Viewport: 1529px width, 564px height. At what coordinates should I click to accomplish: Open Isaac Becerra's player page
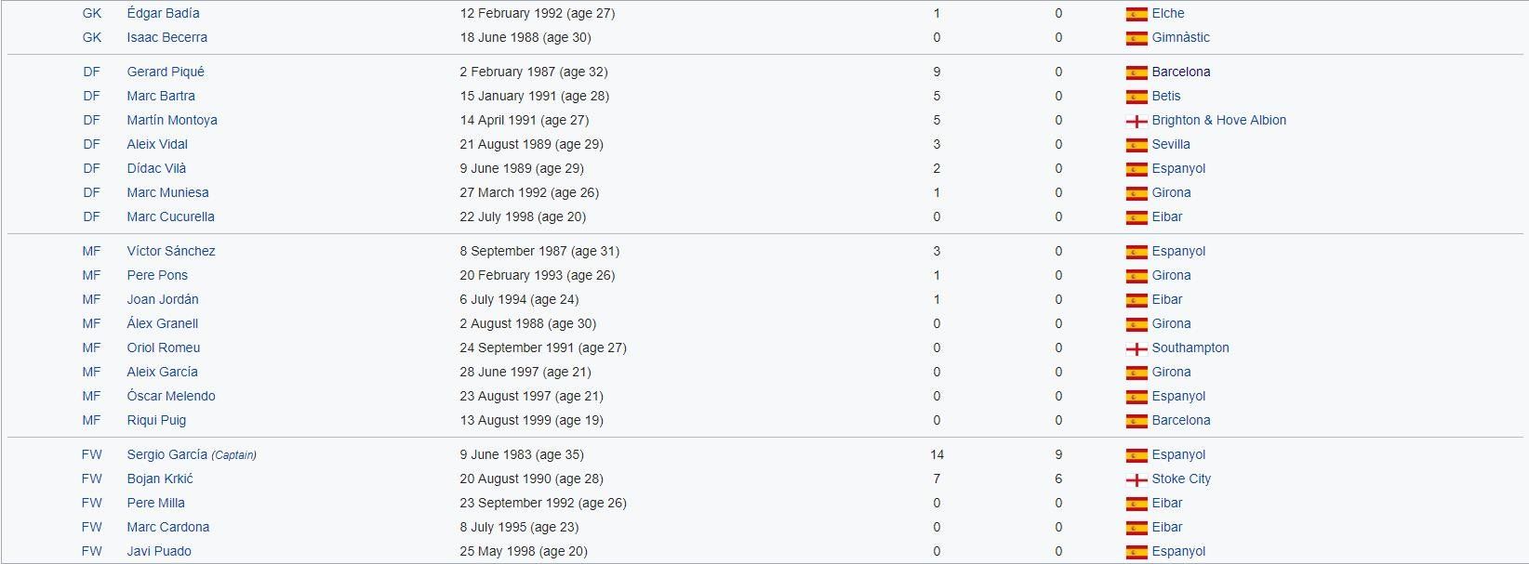coord(167,37)
